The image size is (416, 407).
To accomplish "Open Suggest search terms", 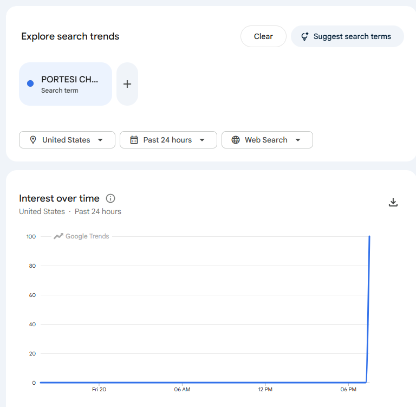I will click(x=347, y=36).
